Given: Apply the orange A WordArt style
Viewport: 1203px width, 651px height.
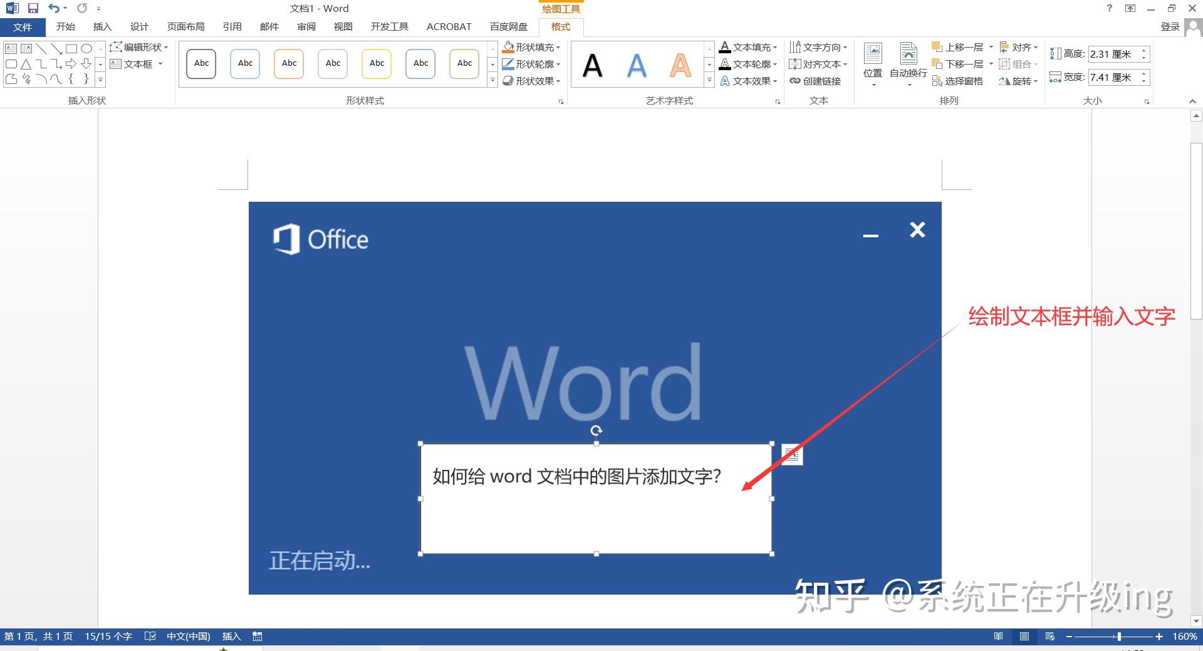Looking at the screenshot, I should pyautogui.click(x=680, y=65).
